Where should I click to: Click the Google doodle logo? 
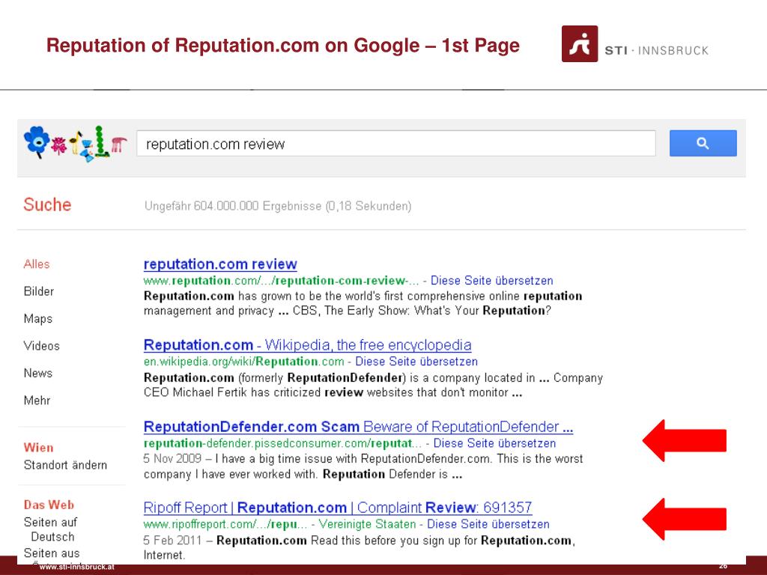76,143
